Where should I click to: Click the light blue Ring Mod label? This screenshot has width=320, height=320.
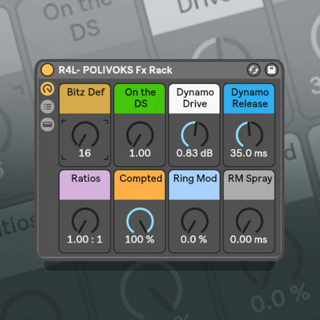(194, 185)
